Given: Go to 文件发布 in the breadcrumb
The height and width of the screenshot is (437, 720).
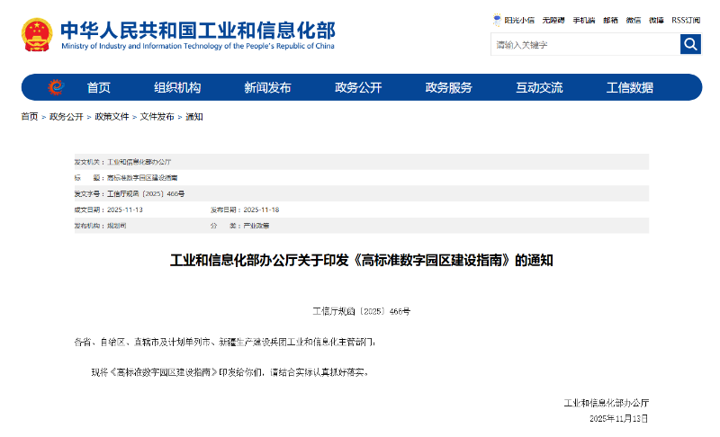Looking at the screenshot, I should [157, 117].
